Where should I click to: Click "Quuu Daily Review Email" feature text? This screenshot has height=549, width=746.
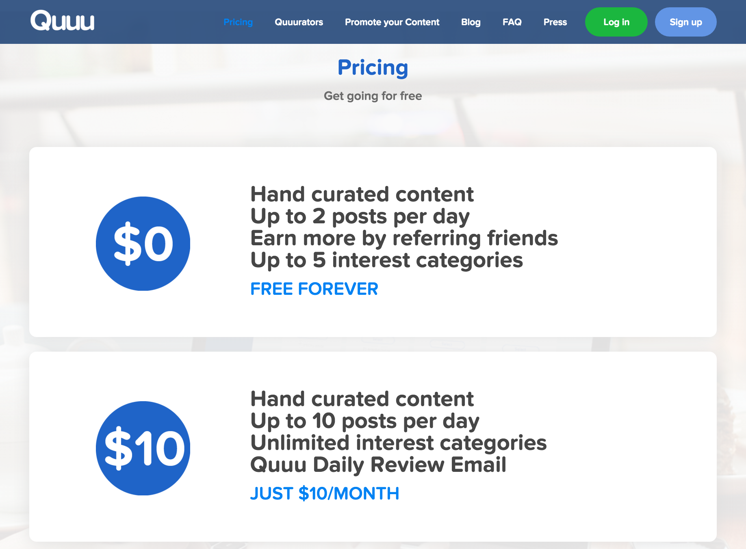(x=378, y=465)
